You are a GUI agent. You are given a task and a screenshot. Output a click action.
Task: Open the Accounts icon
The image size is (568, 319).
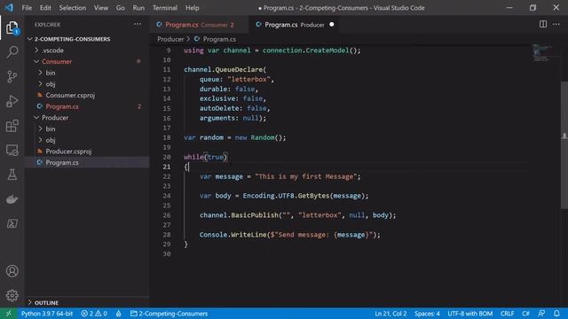click(12, 271)
